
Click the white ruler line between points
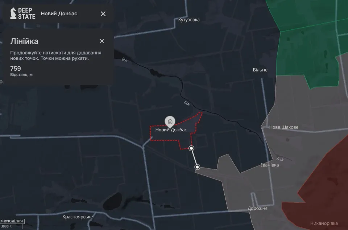click(x=194, y=157)
